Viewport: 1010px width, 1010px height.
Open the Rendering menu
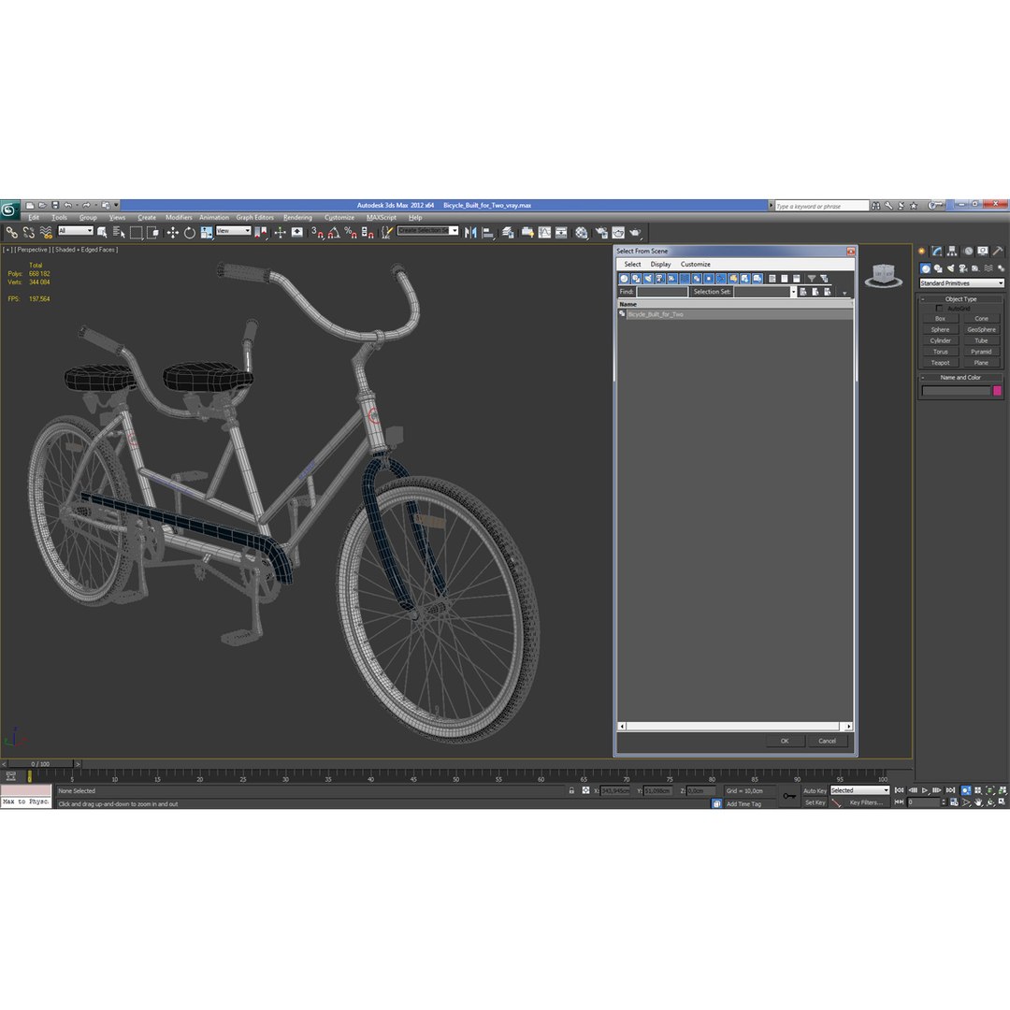[x=297, y=218]
